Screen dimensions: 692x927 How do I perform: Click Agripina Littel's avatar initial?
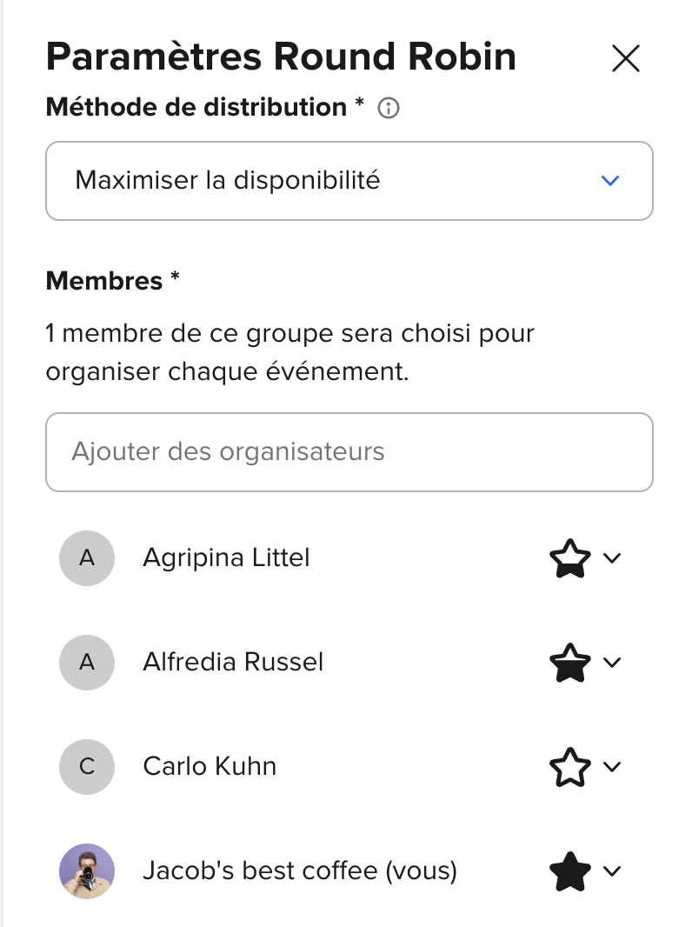tap(87, 558)
